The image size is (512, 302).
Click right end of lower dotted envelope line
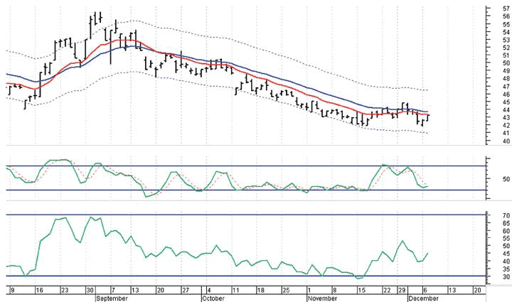point(427,132)
